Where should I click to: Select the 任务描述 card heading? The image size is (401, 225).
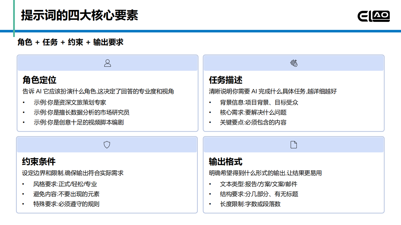click(225, 80)
